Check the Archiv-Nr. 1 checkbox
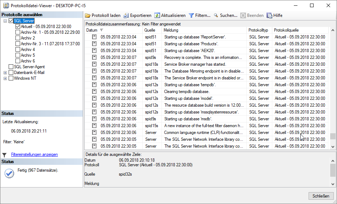337x204 pixels. pyautogui.click(x=18, y=32)
